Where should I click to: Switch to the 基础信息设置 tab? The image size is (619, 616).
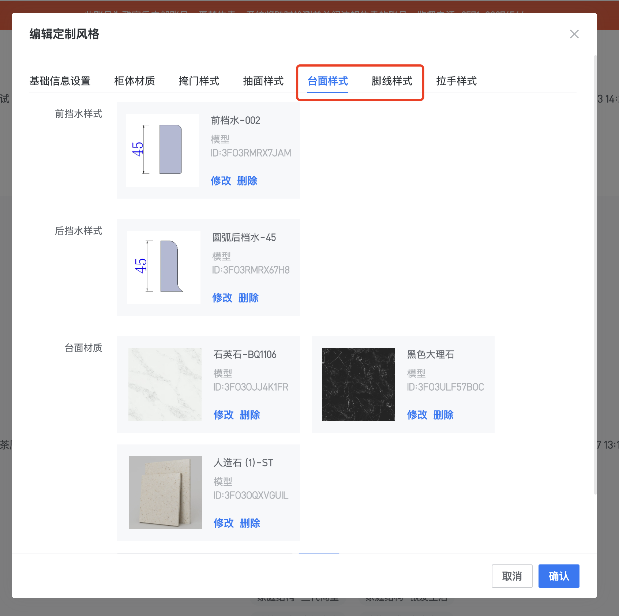[x=60, y=81]
